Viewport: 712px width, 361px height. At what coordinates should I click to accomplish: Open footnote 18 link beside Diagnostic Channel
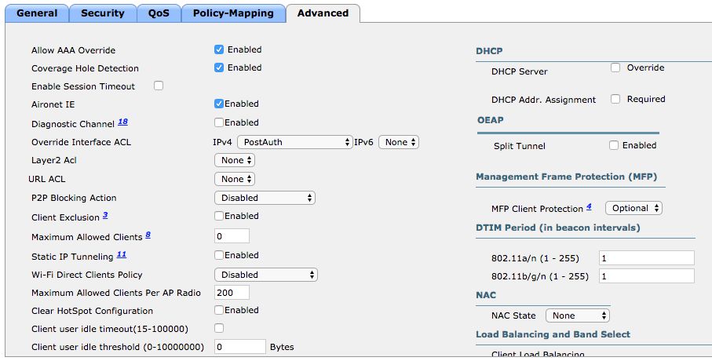click(122, 122)
